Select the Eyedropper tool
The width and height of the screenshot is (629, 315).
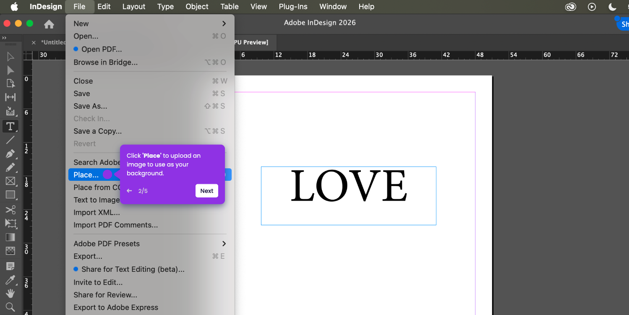10,280
